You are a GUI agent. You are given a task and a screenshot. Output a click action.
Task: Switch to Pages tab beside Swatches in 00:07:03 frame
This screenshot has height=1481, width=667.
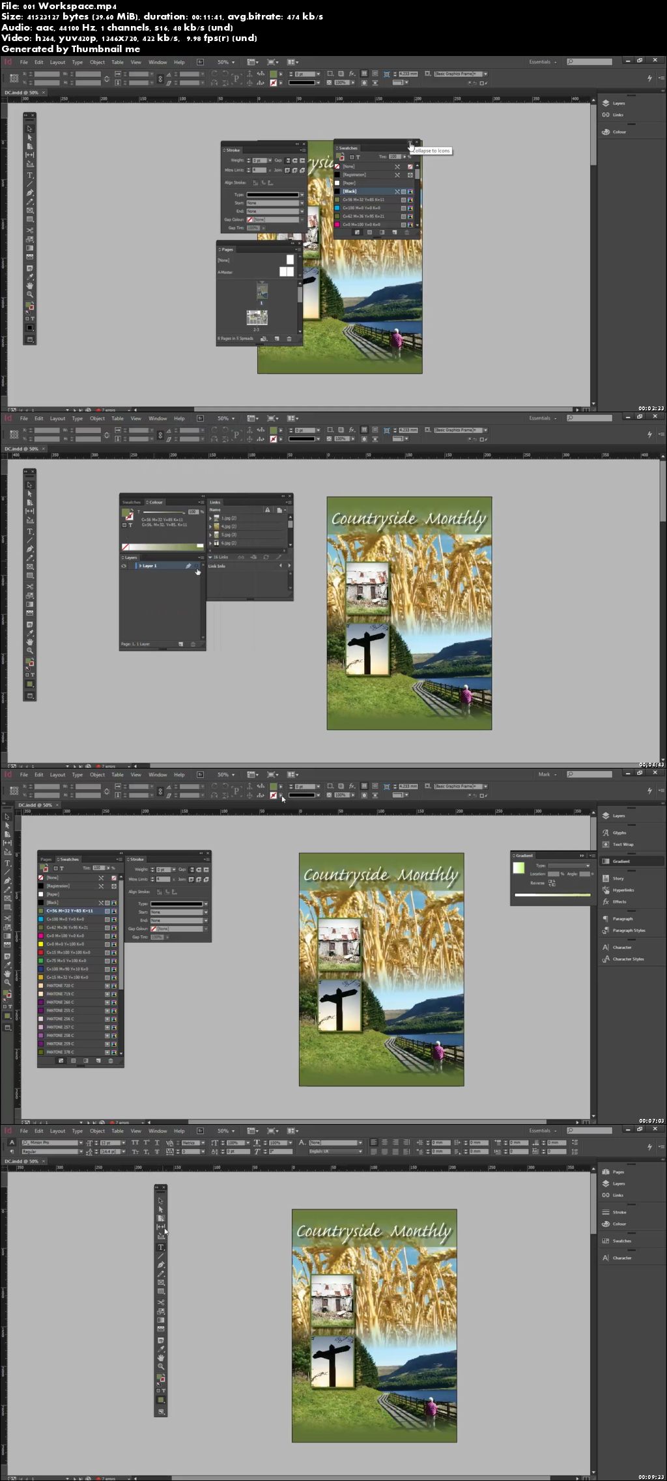[x=46, y=859]
